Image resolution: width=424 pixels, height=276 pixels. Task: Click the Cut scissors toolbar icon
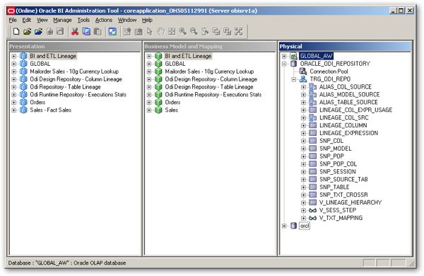75,32
